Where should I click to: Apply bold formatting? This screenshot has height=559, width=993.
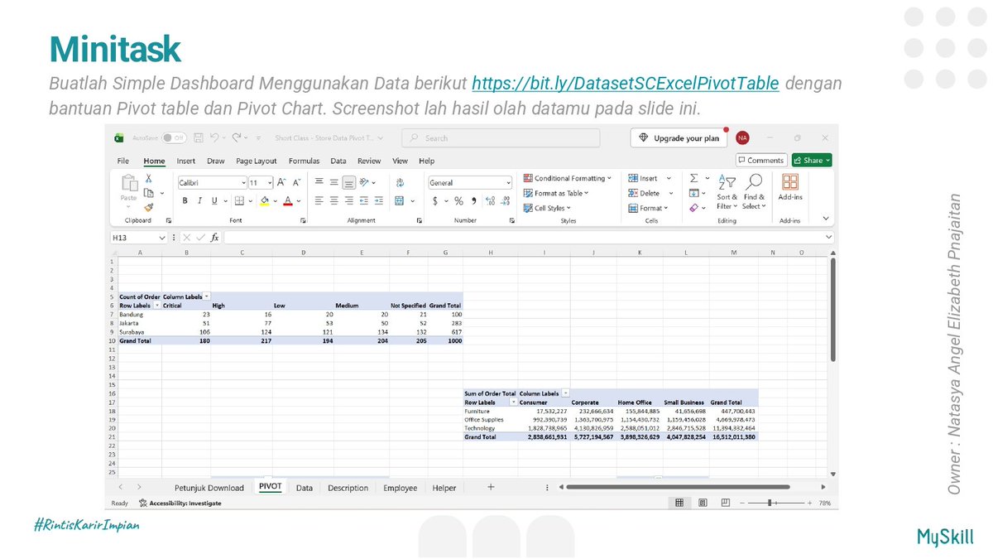pos(185,200)
